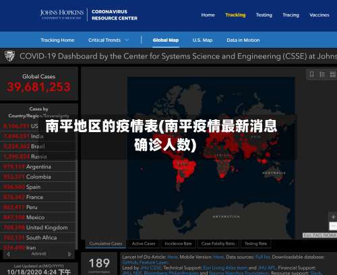
Task: Select South Africa in the country list
Action: [38, 238]
